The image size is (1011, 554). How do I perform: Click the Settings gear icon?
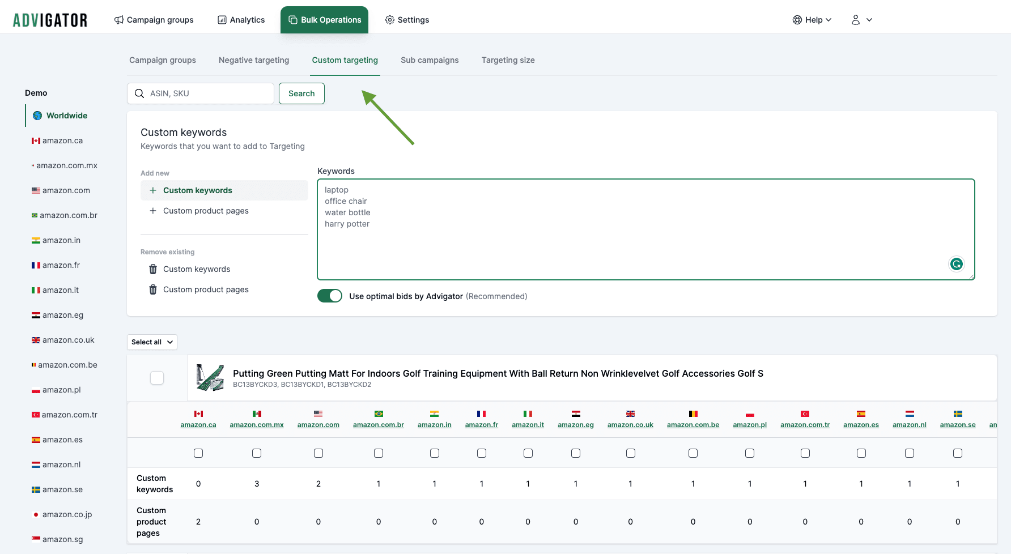pos(390,20)
